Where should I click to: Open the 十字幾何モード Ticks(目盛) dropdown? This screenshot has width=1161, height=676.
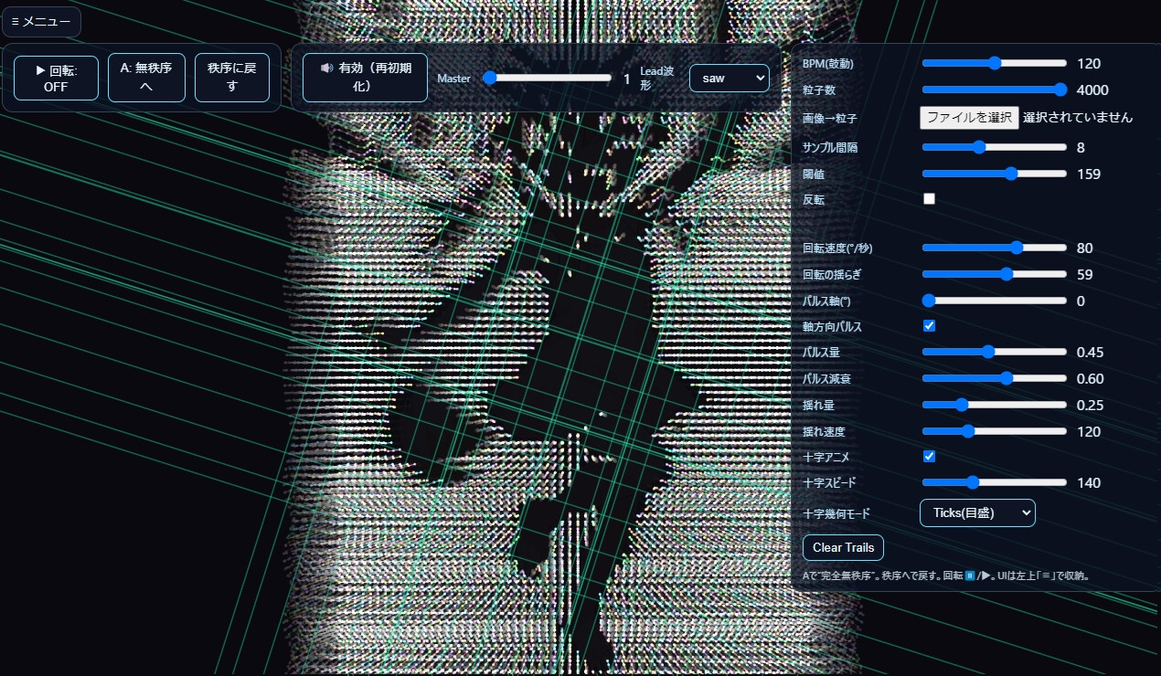pyautogui.click(x=977, y=513)
